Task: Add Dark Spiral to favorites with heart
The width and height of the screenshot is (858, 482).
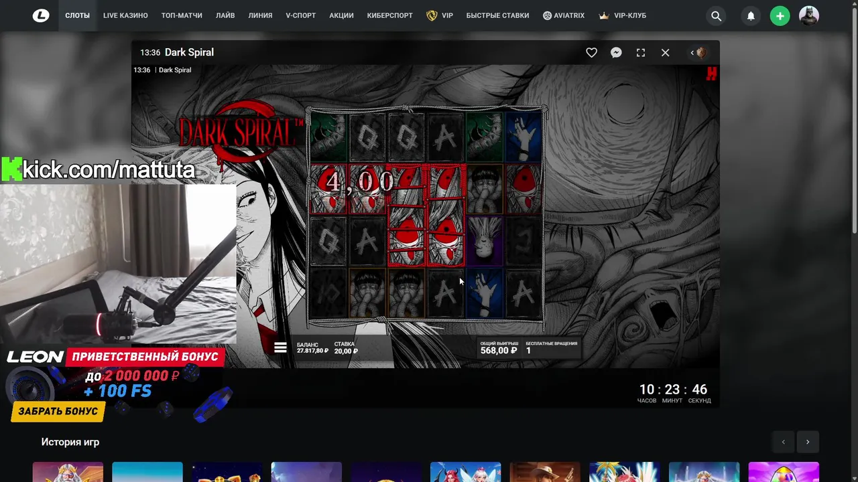Action: (591, 52)
